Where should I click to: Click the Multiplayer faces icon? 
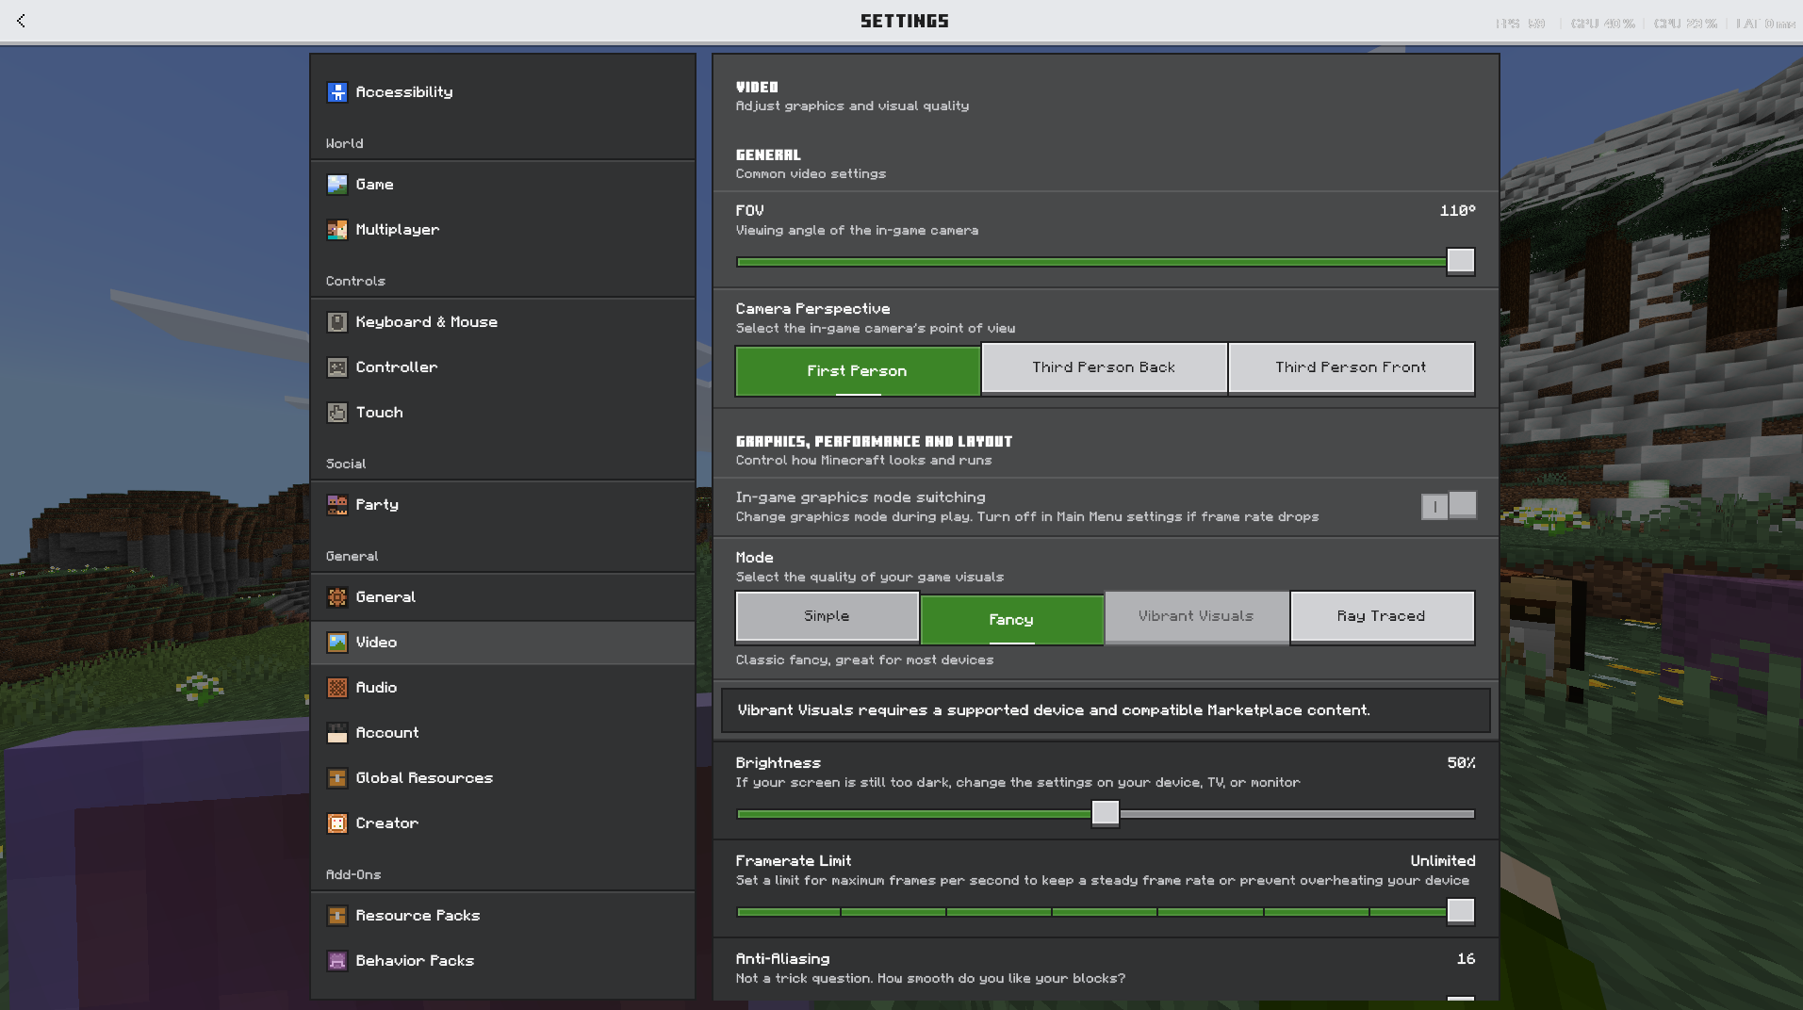click(336, 230)
